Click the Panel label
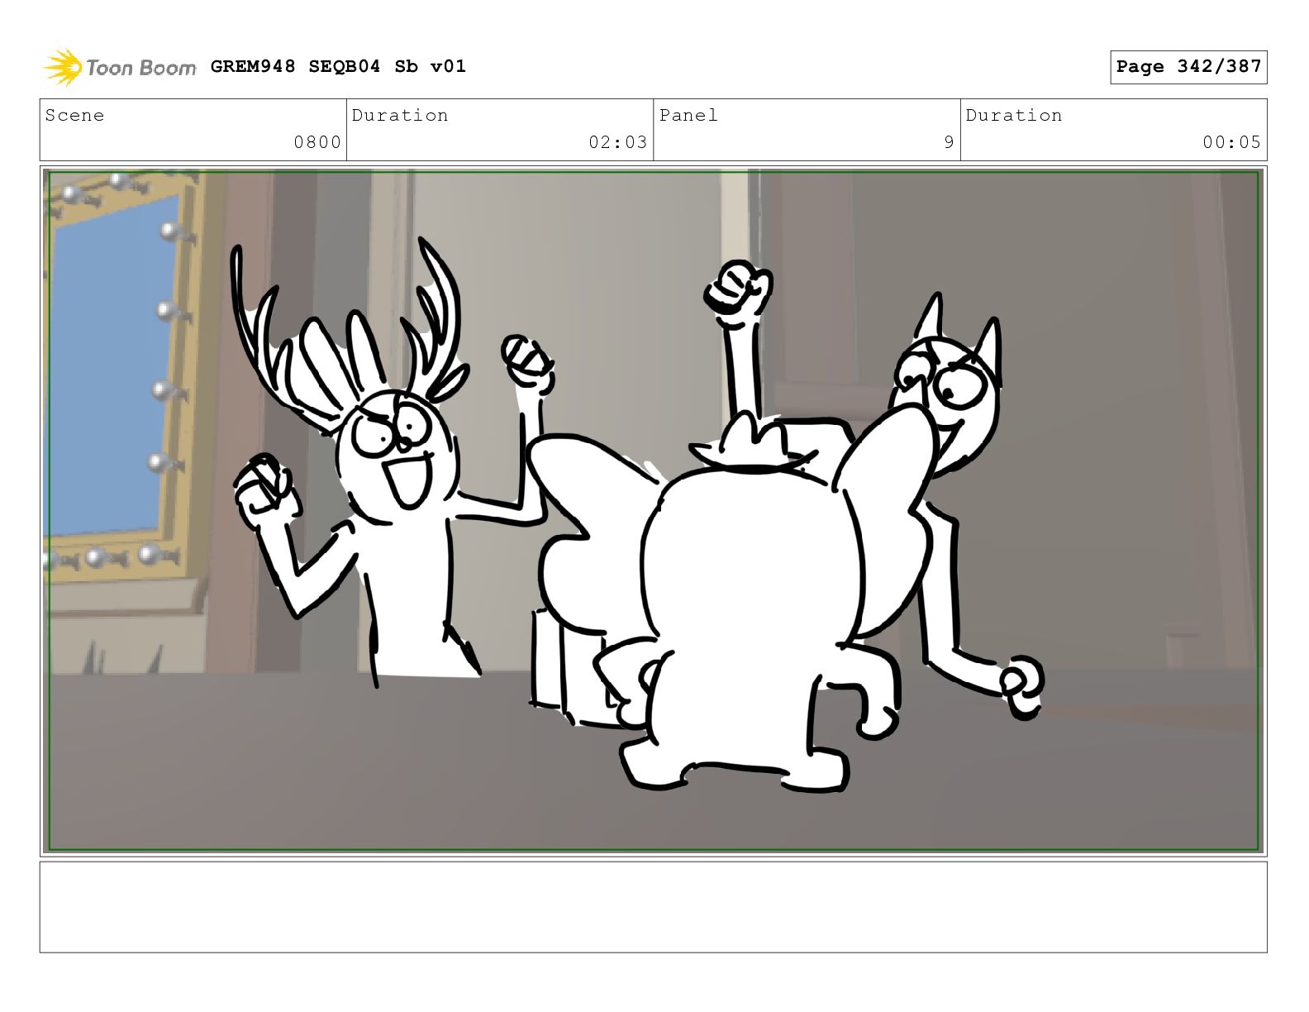Viewport: 1309px width, 1012px height. point(688,115)
